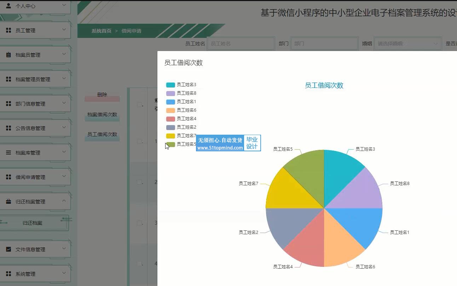Screen dimensions: 457x286
Task: Expand the 文件信息管理 chevron
Action: (x=64, y=248)
